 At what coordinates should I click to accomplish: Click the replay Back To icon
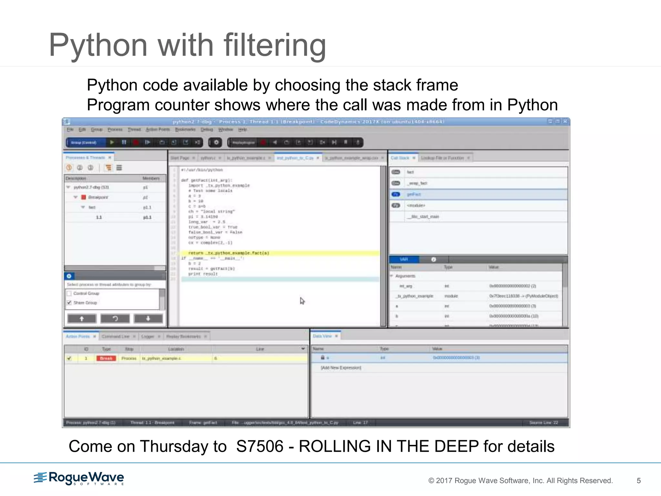(322, 142)
